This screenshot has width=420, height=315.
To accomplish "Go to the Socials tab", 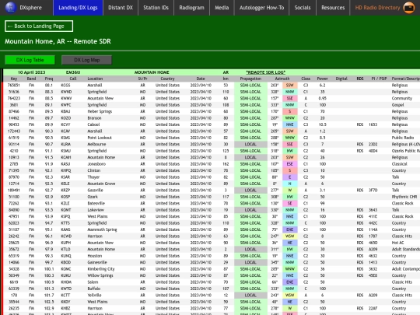I will (303, 8).
